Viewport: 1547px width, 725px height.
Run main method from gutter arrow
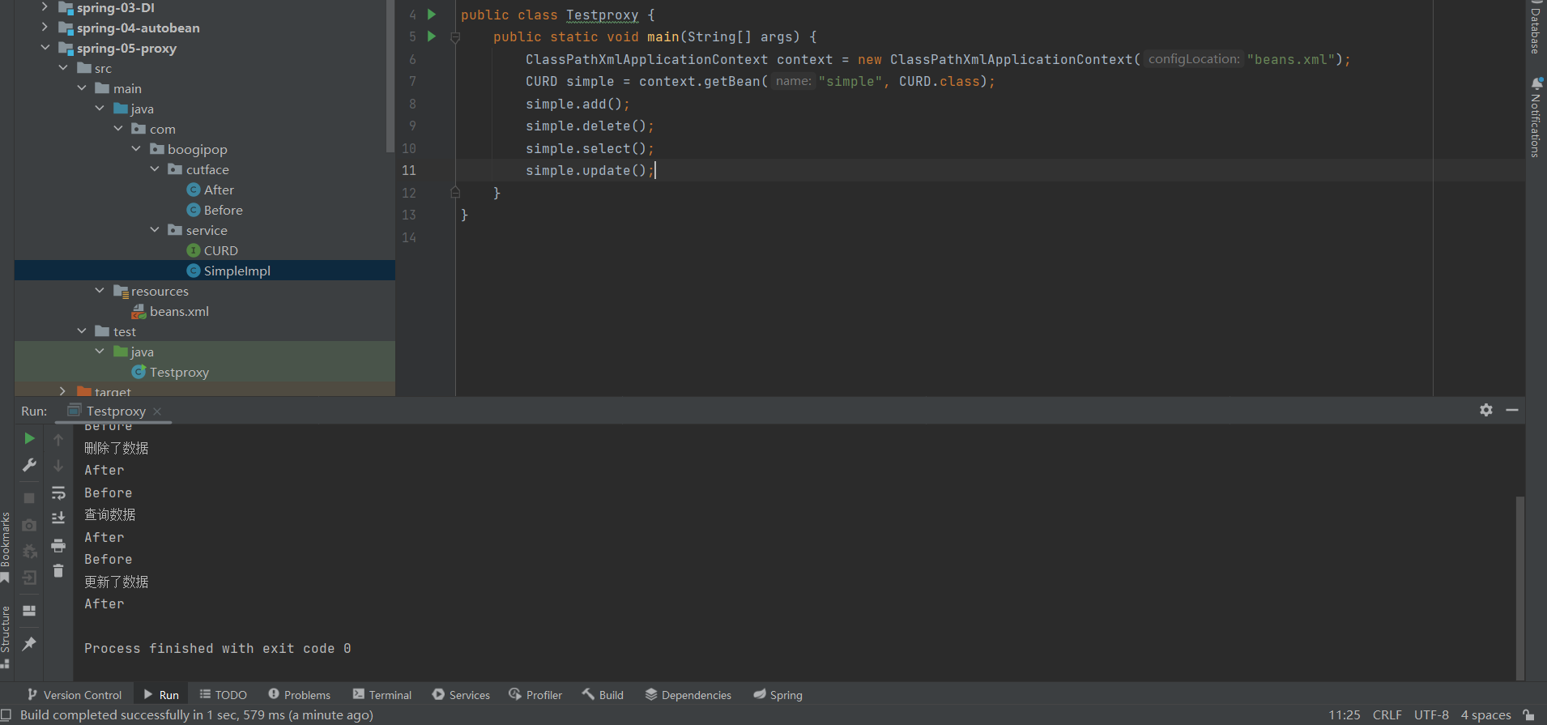[x=432, y=36]
